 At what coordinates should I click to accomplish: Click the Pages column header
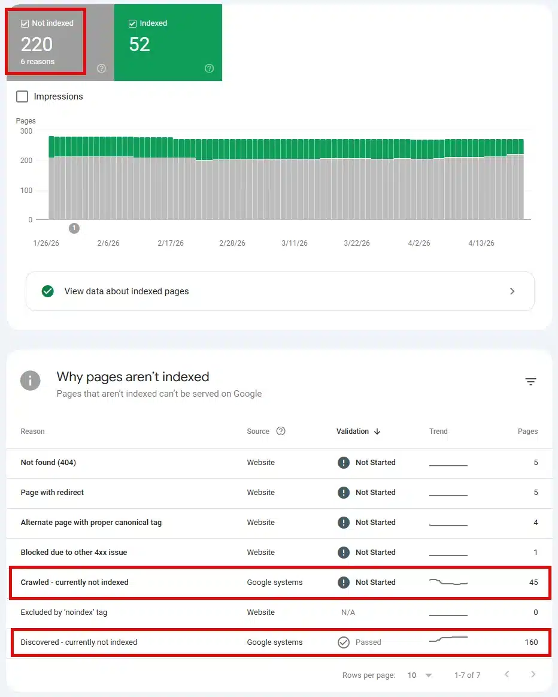tap(528, 431)
